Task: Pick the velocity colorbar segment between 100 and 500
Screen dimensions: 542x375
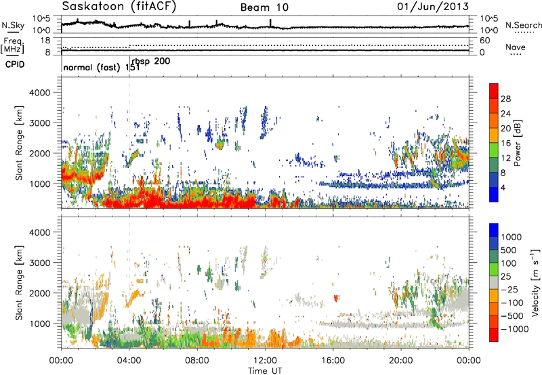Action: click(x=494, y=257)
